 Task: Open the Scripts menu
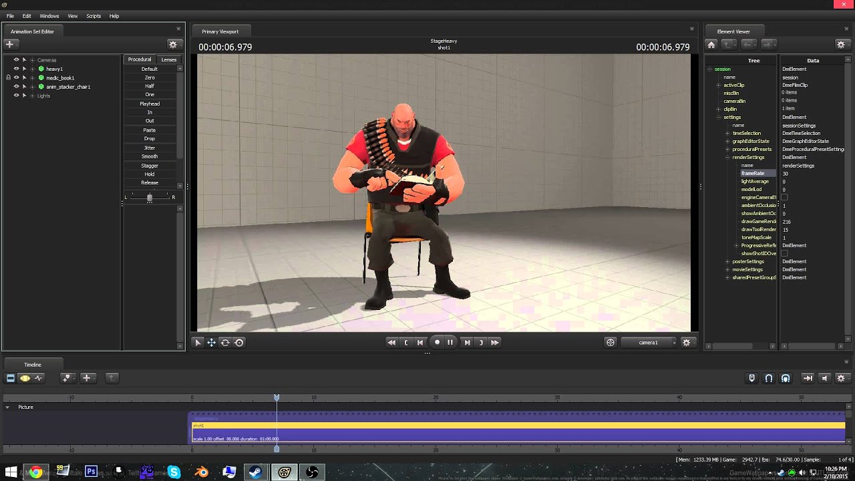point(94,16)
